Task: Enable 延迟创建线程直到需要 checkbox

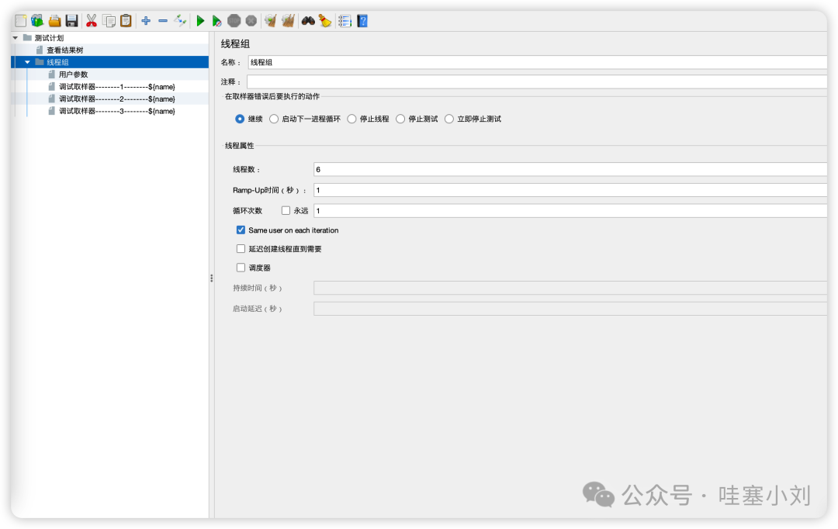Action: [x=241, y=248]
